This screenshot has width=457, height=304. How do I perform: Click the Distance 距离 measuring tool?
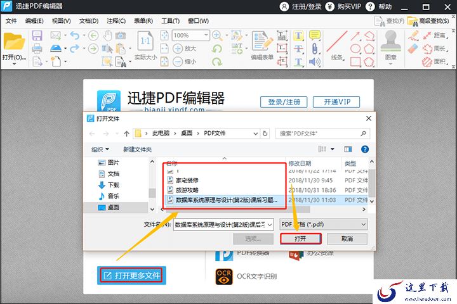pyautogui.click(x=435, y=35)
